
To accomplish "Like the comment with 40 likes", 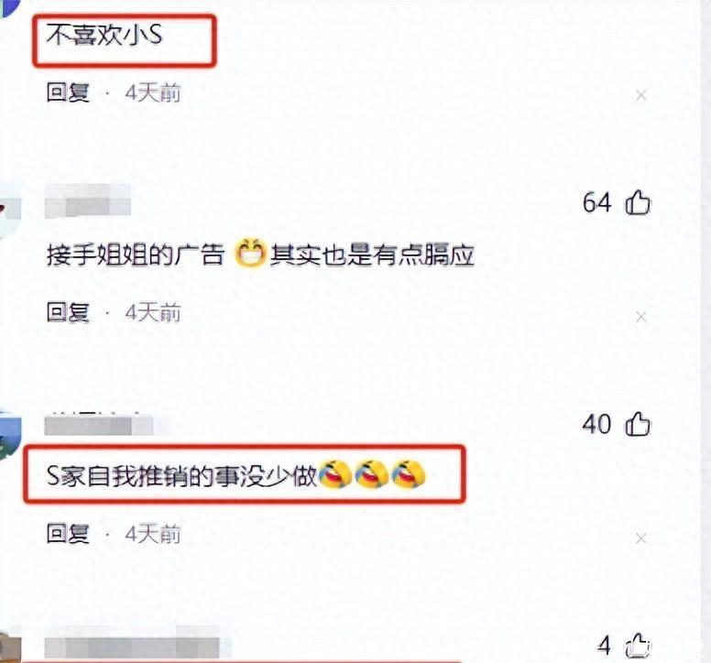I will 638,424.
